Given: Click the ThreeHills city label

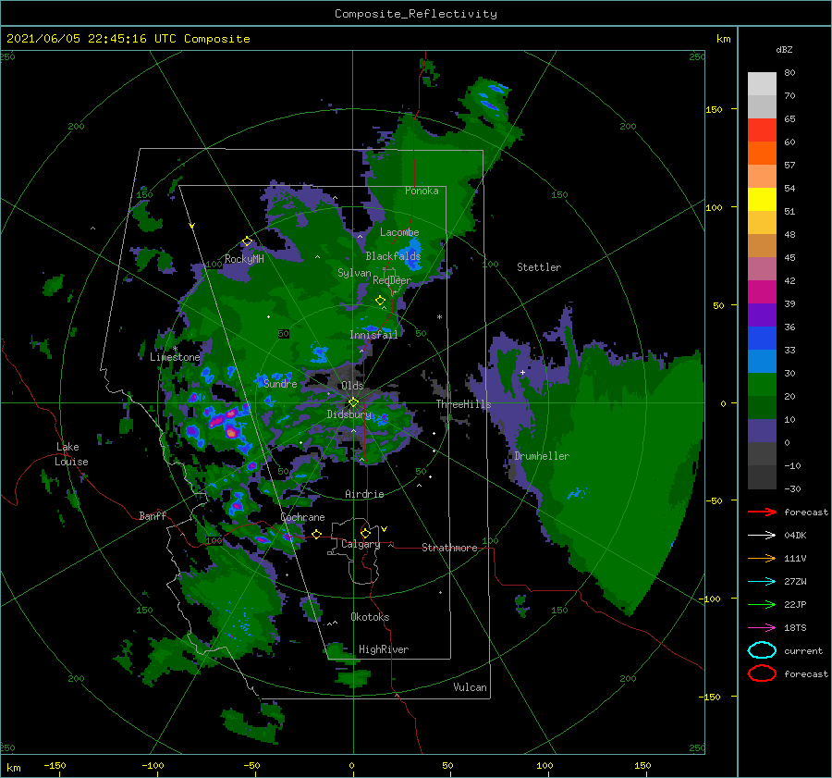Looking at the screenshot, I should pyautogui.click(x=464, y=404).
